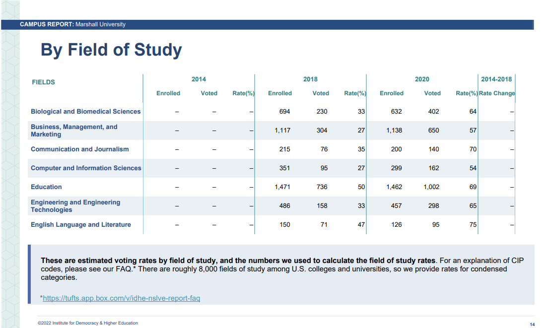Click the 304 voted value for Business
This screenshot has height=328, width=549.
[322, 131]
